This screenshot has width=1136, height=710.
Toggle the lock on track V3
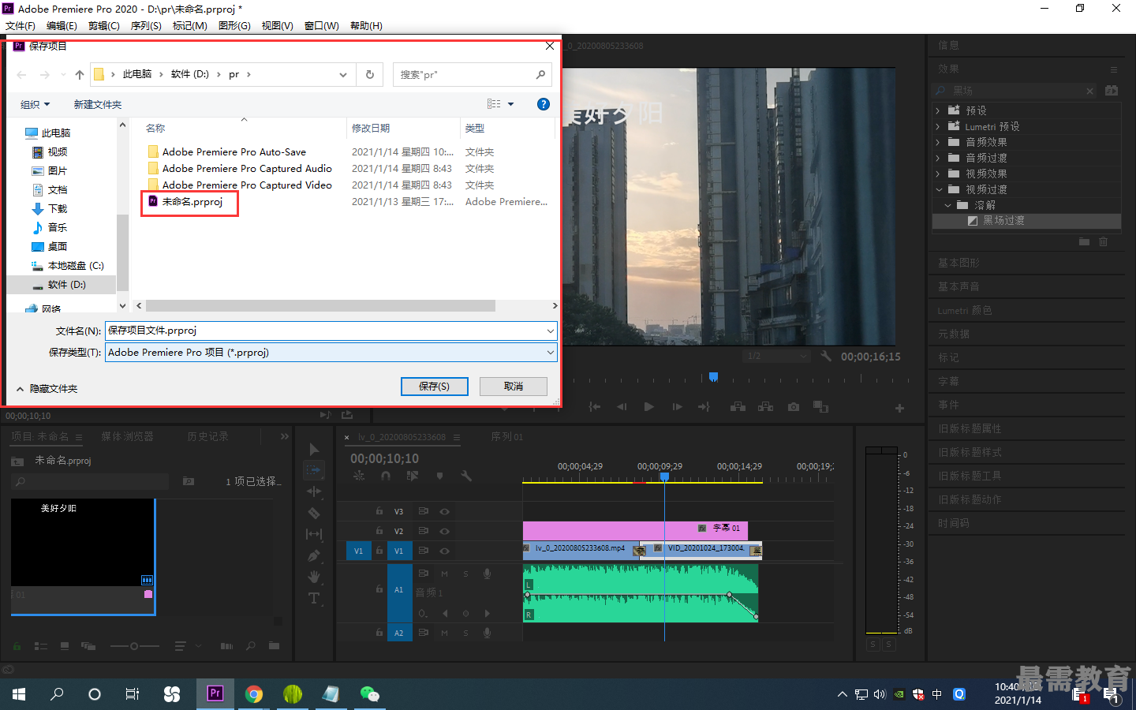point(379,511)
